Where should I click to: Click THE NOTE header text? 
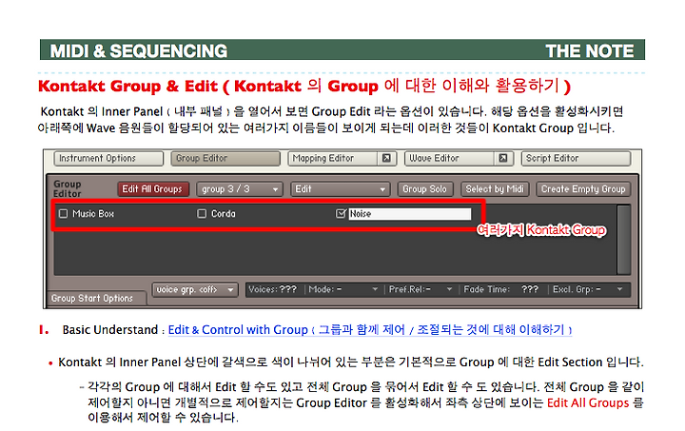click(590, 51)
